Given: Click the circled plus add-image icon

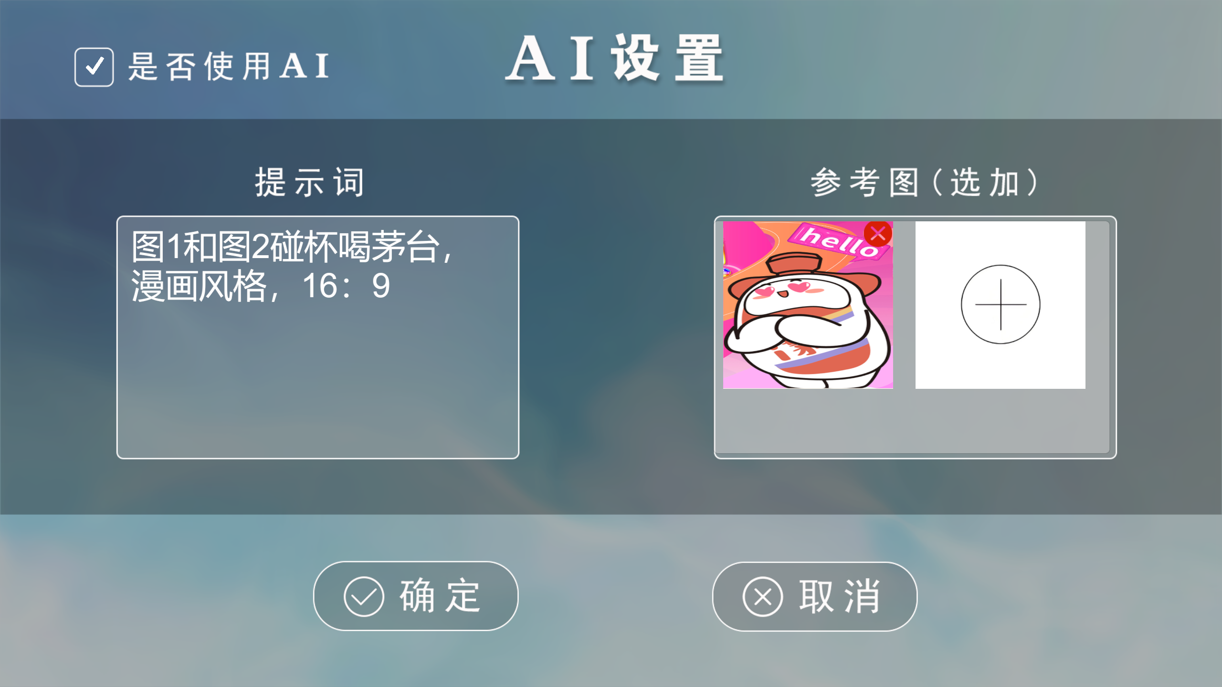Looking at the screenshot, I should [1000, 304].
